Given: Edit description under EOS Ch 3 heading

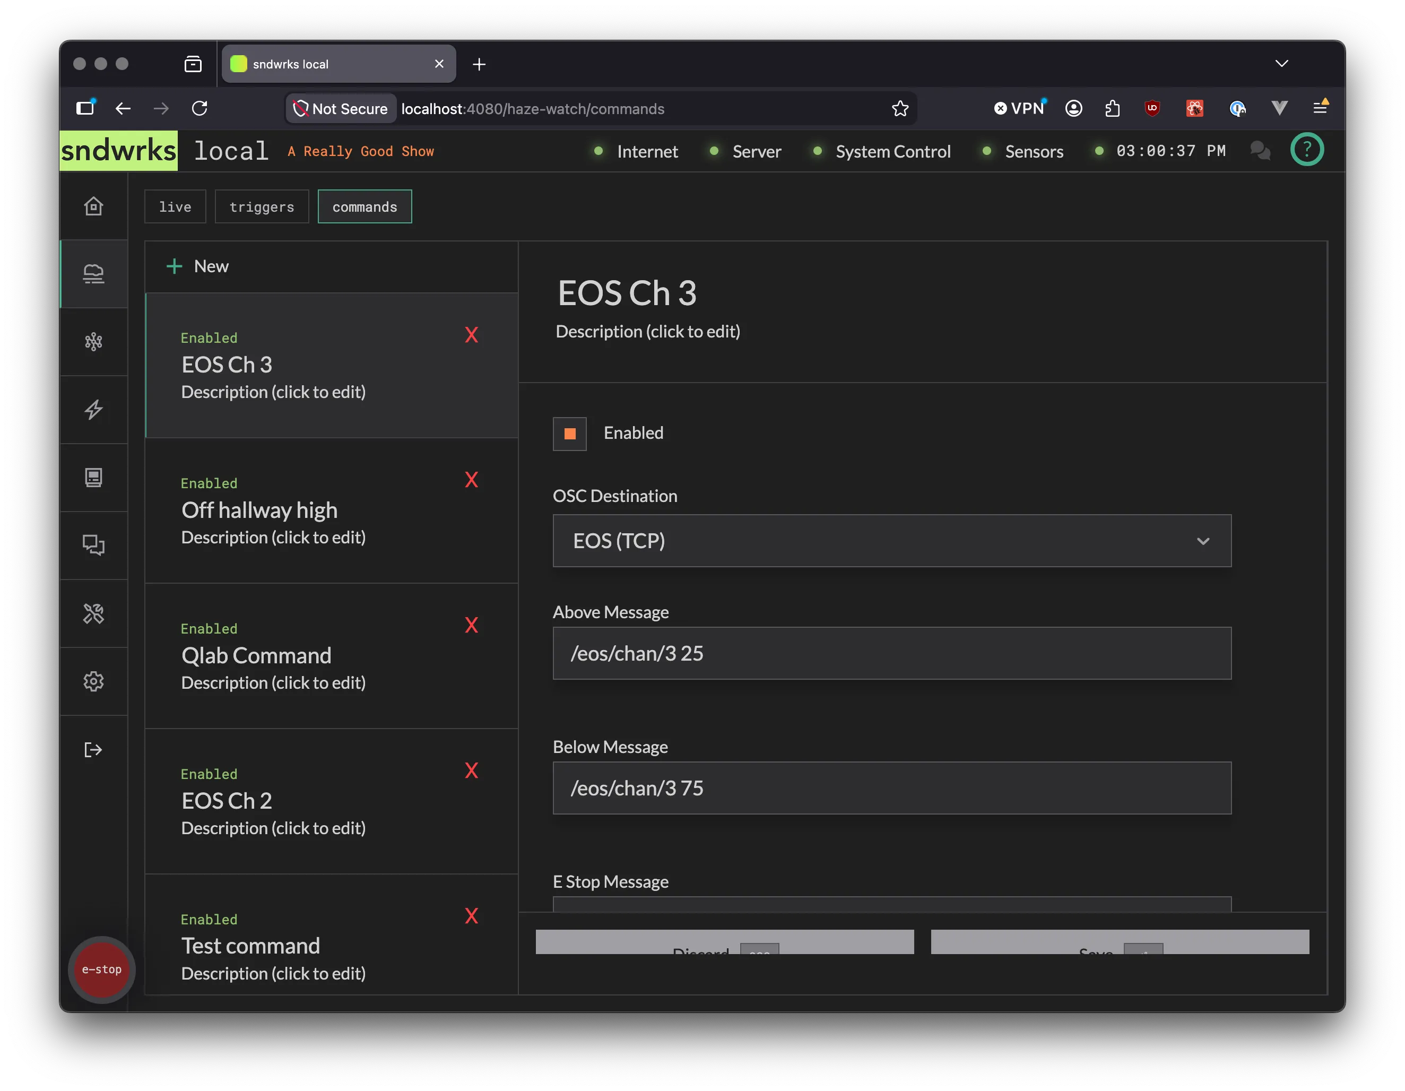Looking at the screenshot, I should click(x=648, y=332).
